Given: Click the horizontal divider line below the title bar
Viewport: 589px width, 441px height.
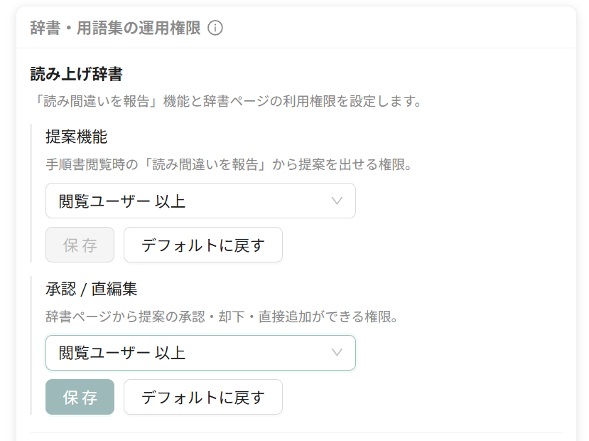Looking at the screenshot, I should pos(296,48).
